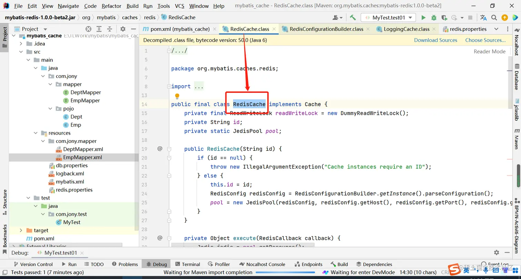Screen dimensions: 521x279
Task: Toggle the Structure tool window button
Action: (x=4, y=202)
